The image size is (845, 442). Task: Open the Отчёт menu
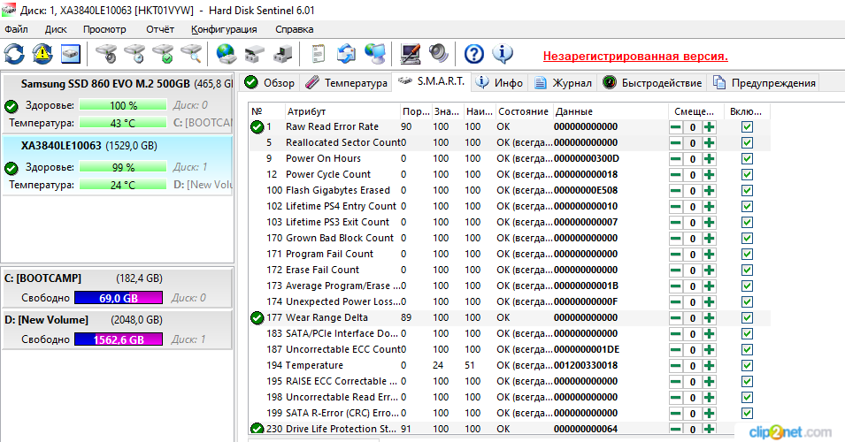point(160,29)
